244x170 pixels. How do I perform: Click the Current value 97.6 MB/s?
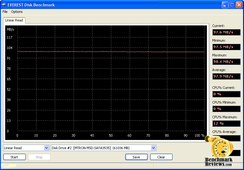(227, 32)
